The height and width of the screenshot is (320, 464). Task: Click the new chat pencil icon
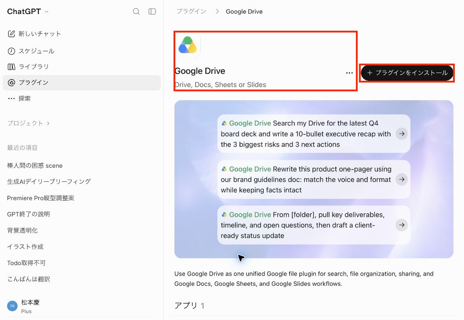coord(11,34)
